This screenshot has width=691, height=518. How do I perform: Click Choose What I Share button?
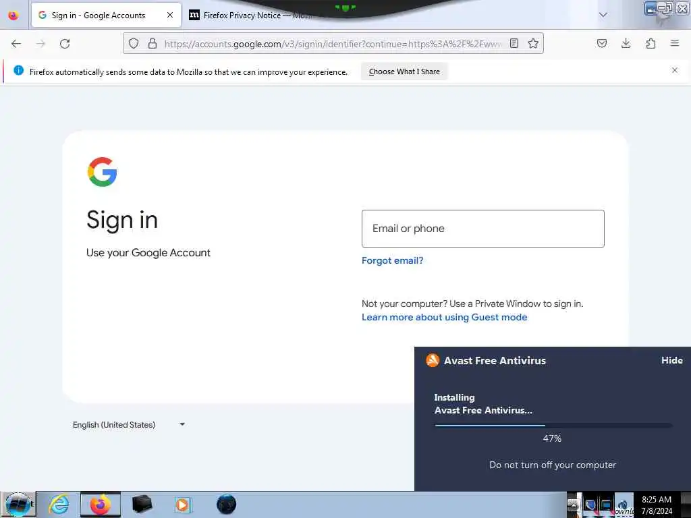point(404,71)
